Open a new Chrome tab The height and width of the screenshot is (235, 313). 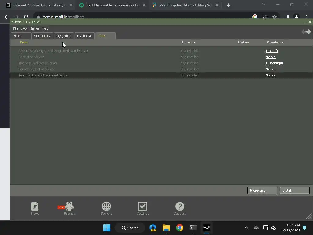tap(229, 5)
